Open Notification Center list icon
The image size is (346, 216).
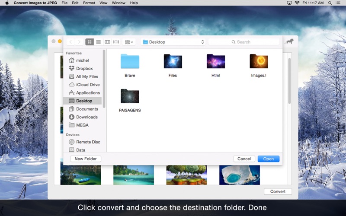[338, 3]
